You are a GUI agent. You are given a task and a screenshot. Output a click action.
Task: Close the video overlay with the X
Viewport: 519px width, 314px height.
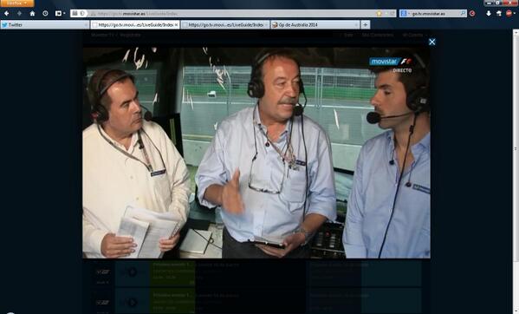tap(432, 42)
